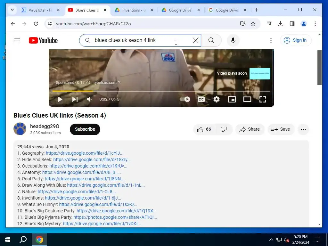Go to the YouTube logo home
This screenshot has width=328, height=246.
43,40
